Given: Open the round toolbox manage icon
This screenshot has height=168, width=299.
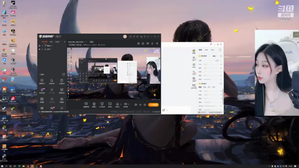Looking at the screenshot, I should [64, 74].
